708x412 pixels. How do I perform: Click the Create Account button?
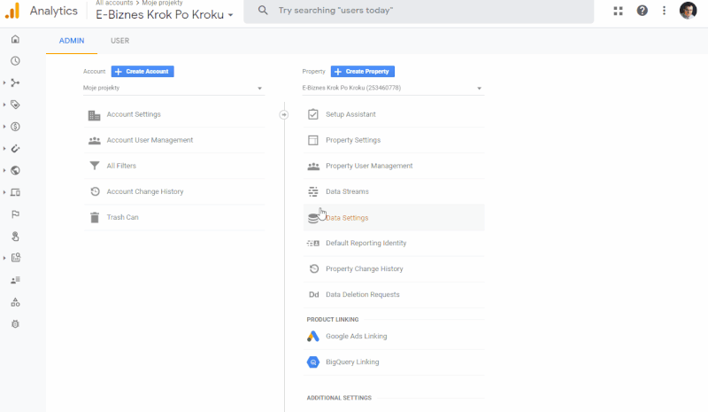pyautogui.click(x=142, y=71)
